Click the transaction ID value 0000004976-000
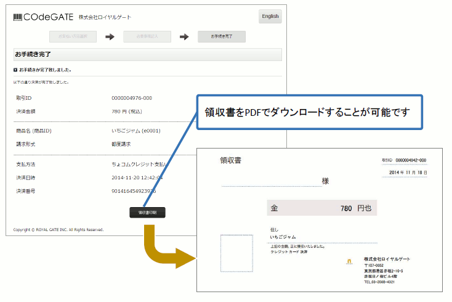 132,98
